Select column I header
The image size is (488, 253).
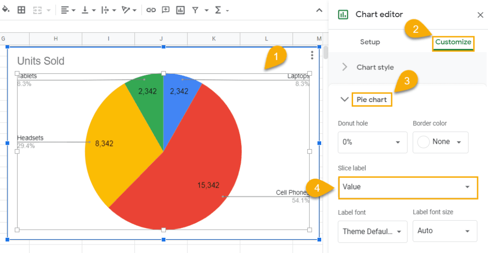pyautogui.click(x=108, y=39)
